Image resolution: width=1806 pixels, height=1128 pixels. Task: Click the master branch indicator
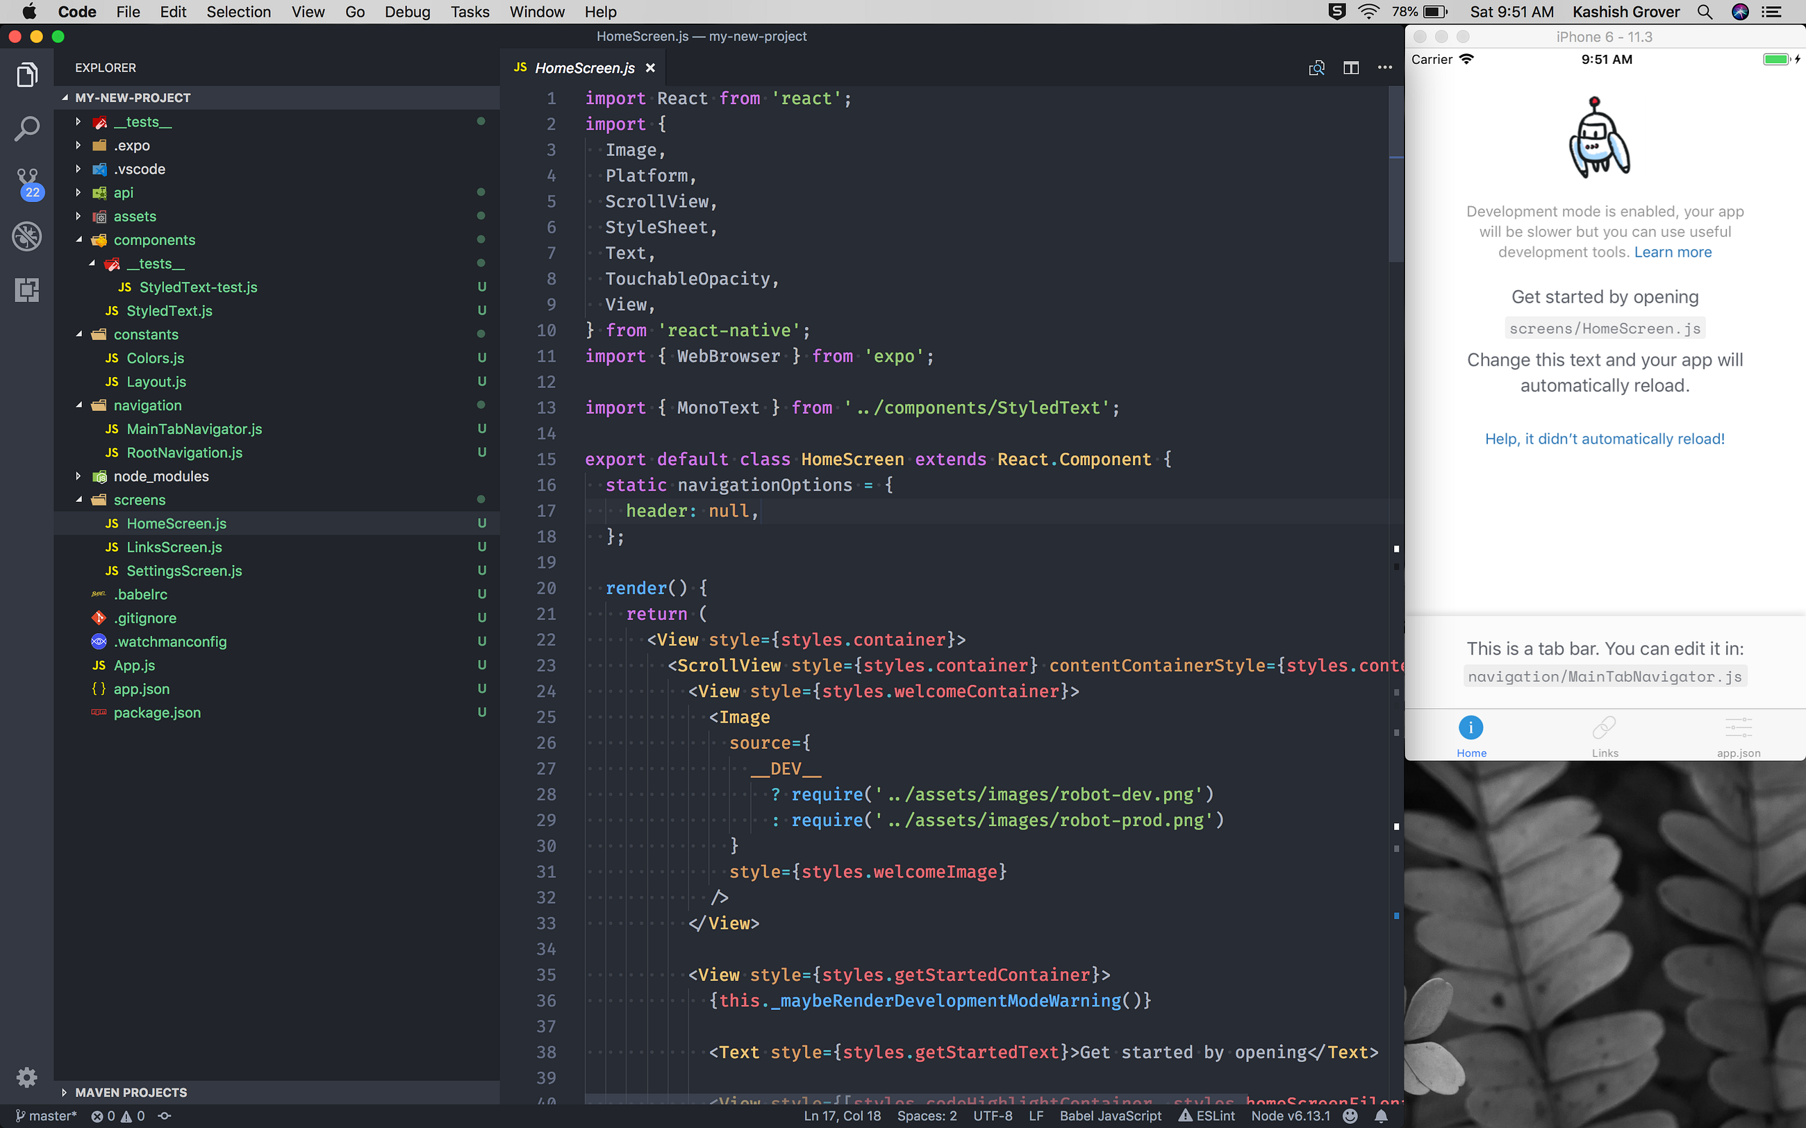point(47,1116)
